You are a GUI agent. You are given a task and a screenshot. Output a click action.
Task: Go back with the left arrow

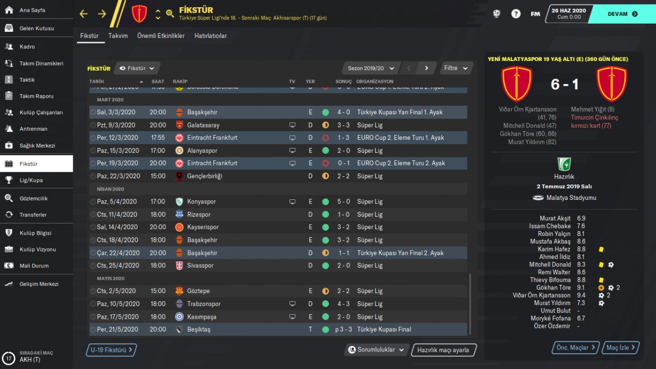[84, 14]
